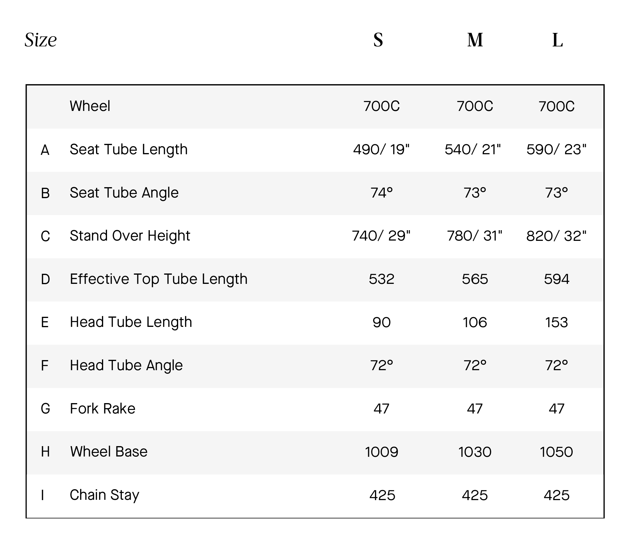Click the Effective Top Tube Length label

tap(159, 279)
